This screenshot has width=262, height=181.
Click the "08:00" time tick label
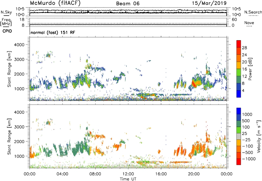coord(95,174)
